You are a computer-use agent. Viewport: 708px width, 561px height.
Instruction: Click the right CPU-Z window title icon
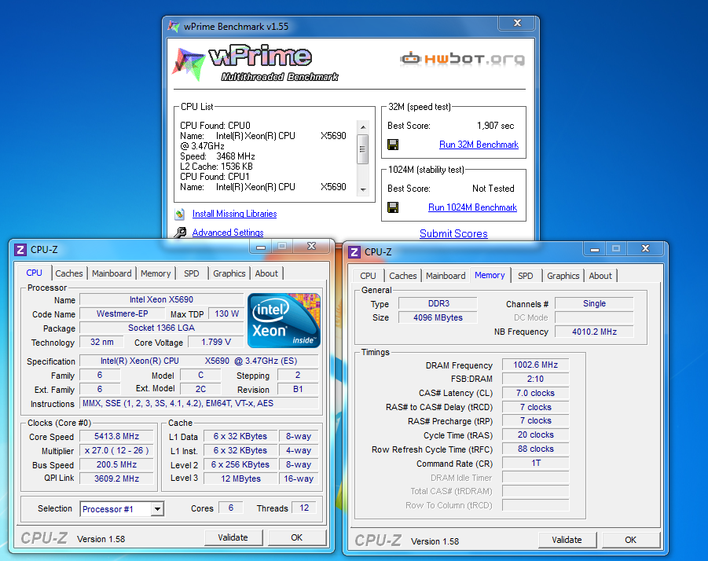click(x=354, y=252)
